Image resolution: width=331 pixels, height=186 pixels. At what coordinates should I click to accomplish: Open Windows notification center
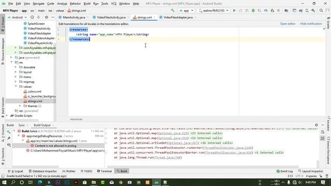click(x=323, y=182)
